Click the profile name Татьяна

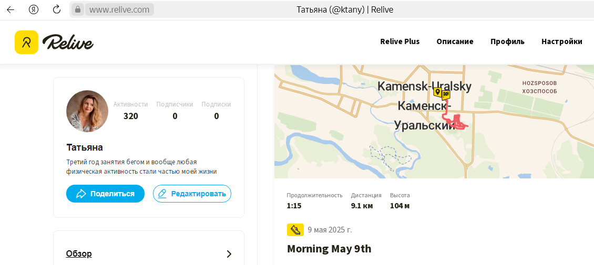[85, 147]
